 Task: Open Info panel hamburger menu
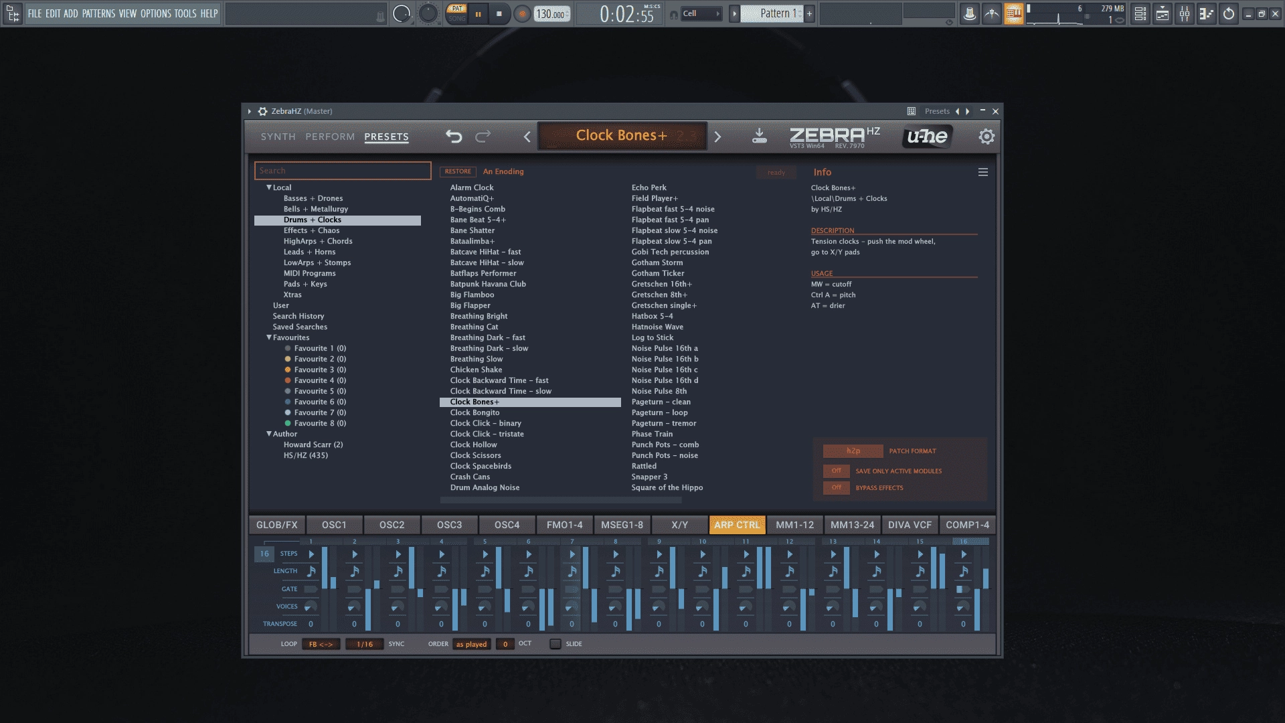pyautogui.click(x=982, y=172)
